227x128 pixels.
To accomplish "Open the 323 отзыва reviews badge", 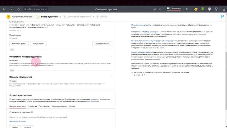I will (x=173, y=9).
